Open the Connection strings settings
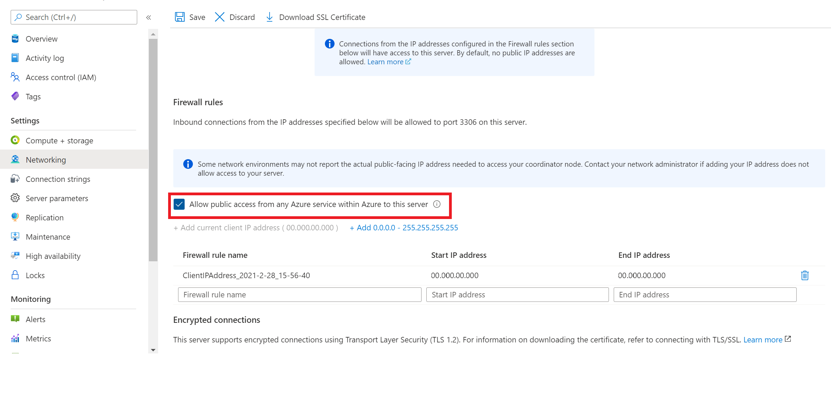 58,179
